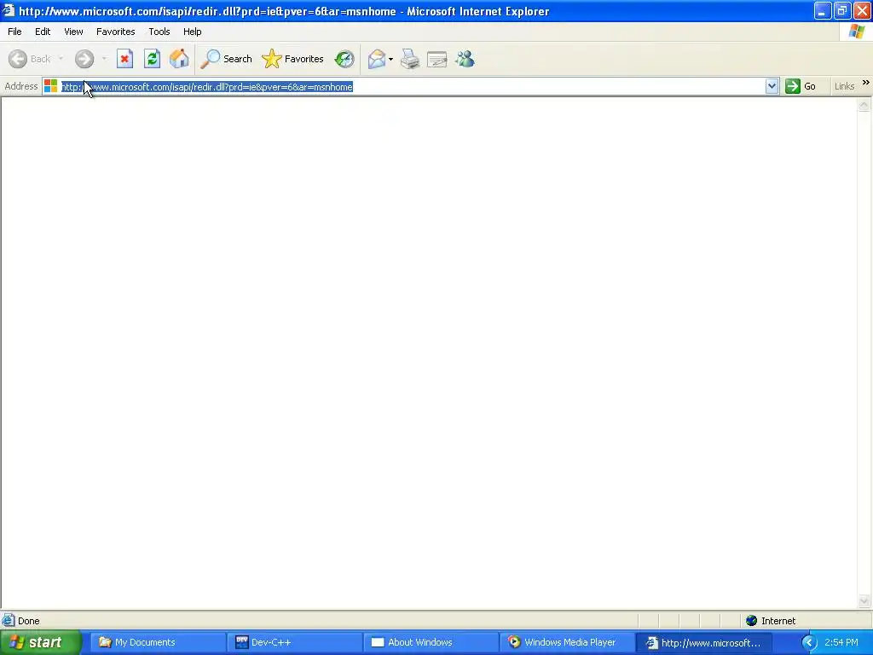Click the IE icon in the title bar
The height and width of the screenshot is (655, 873).
[x=9, y=10]
